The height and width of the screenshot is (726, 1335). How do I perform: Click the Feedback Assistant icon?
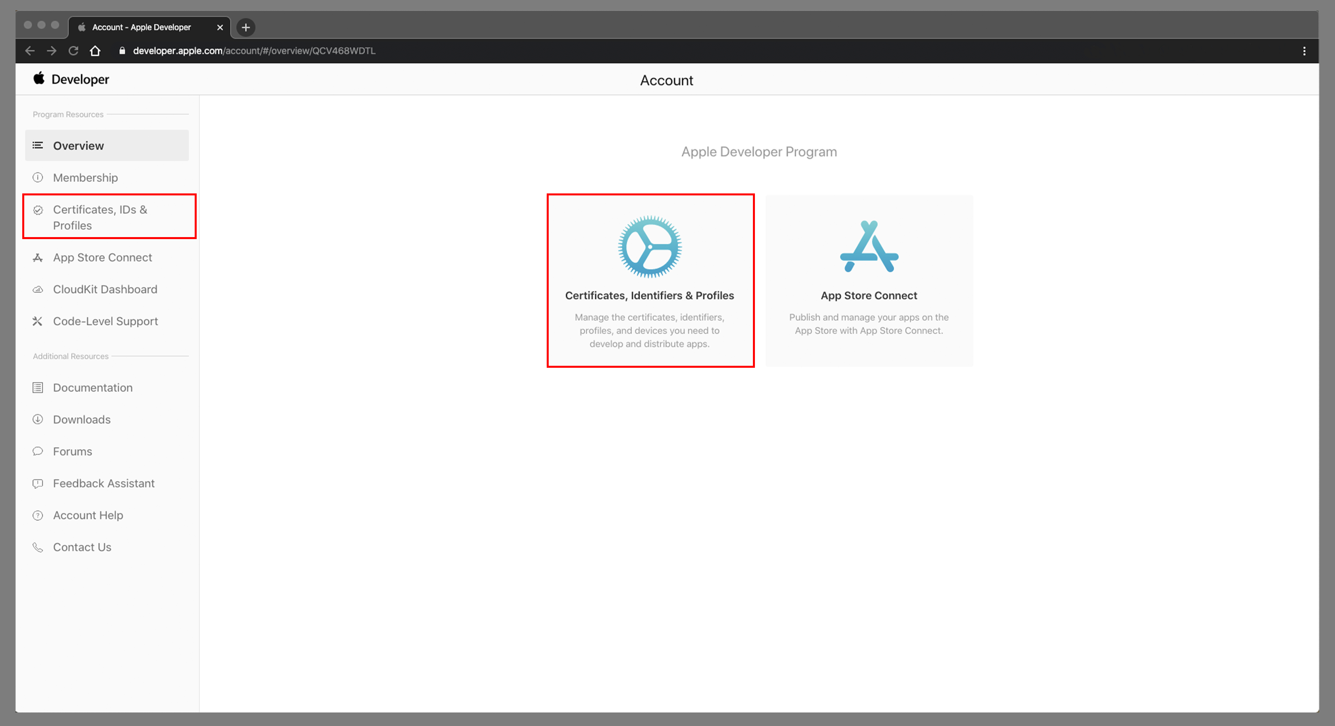(x=38, y=483)
